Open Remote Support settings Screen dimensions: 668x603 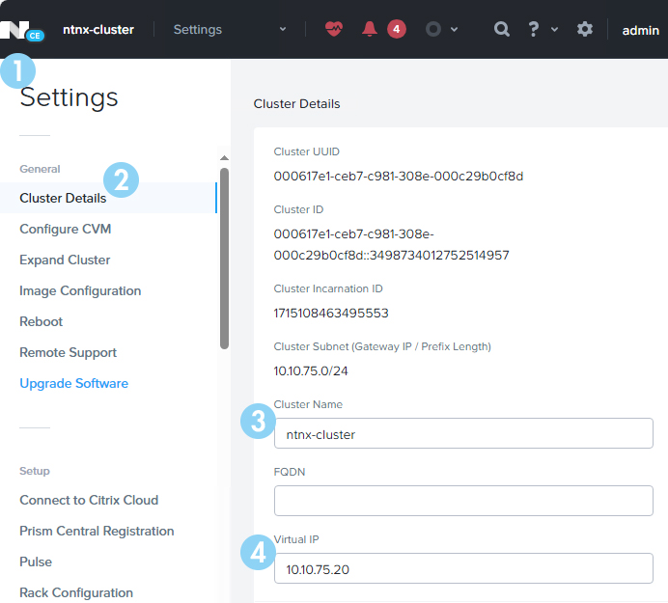pos(69,352)
